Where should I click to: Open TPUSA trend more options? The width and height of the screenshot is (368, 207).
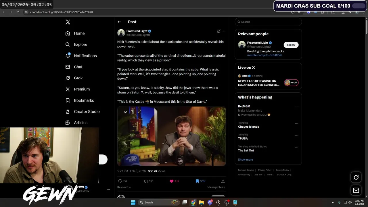pyautogui.click(x=297, y=135)
